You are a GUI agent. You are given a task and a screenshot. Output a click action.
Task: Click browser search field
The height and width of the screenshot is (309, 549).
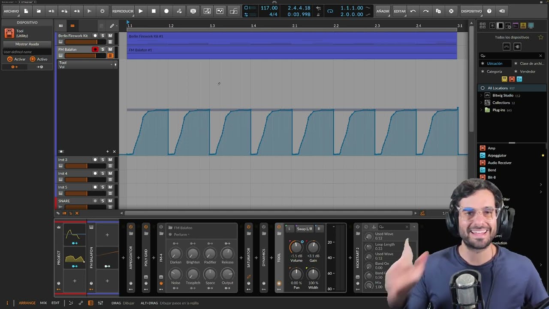pos(511,56)
